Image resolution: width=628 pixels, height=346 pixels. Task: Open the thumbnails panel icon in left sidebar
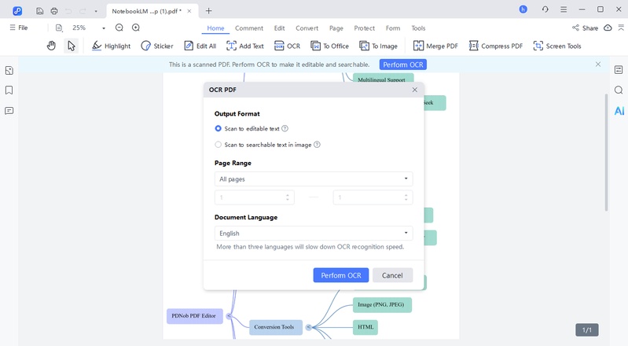tap(9, 71)
